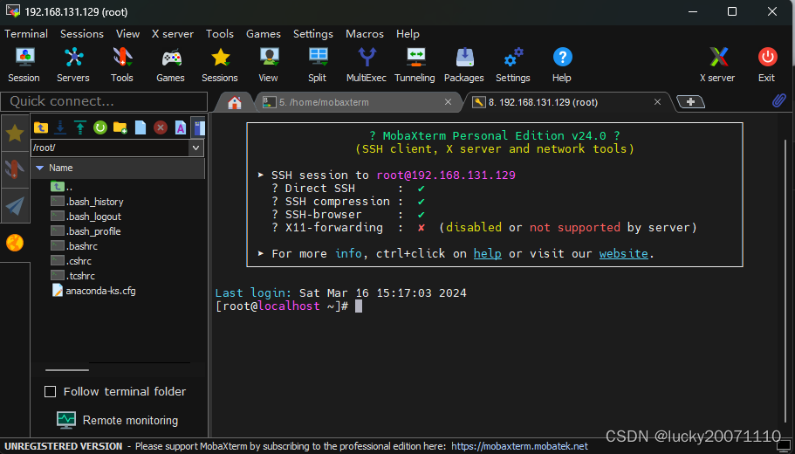Open the Session toolbar button

[x=24, y=65]
